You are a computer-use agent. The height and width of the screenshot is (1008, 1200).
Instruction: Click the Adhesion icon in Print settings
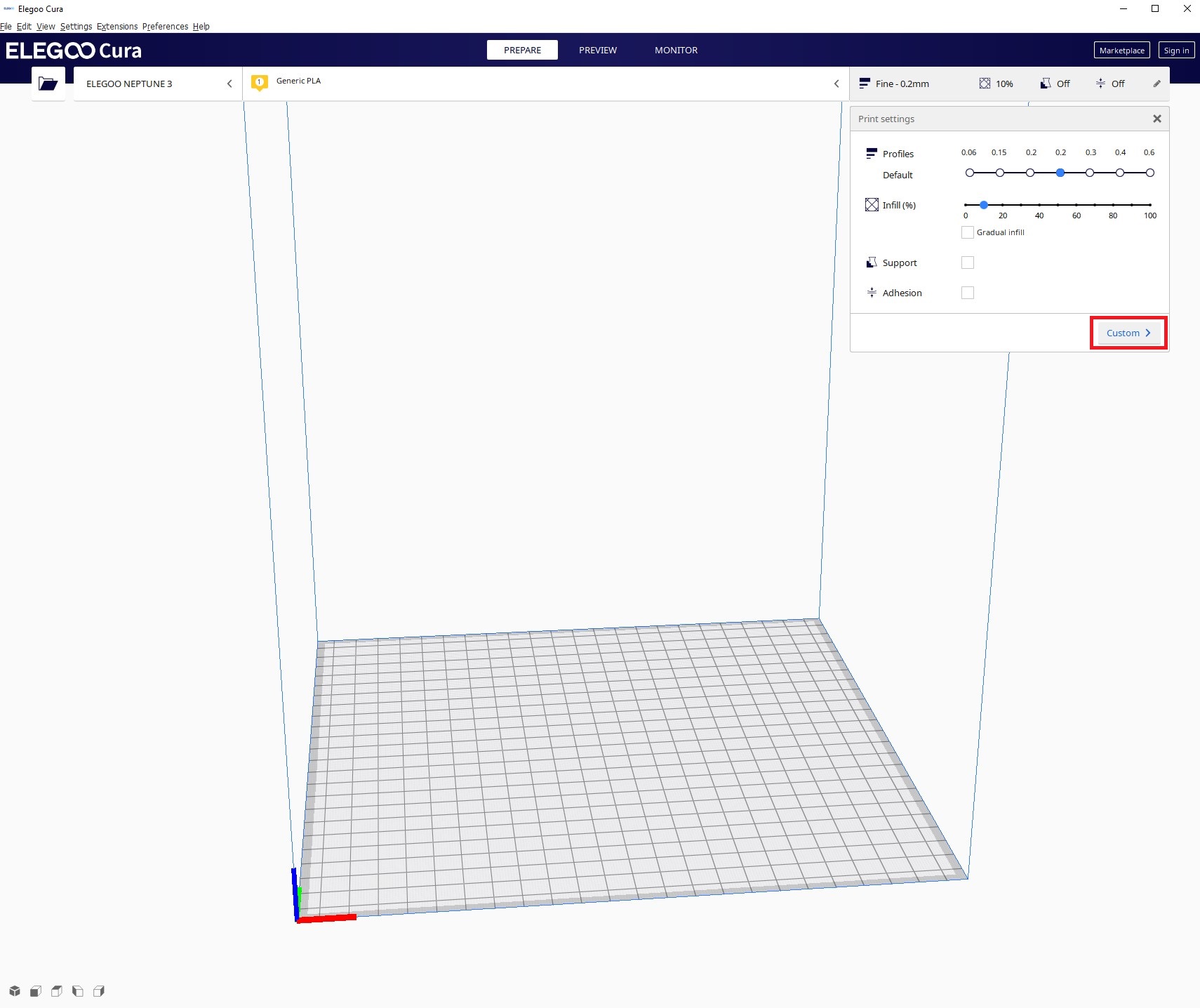point(872,293)
